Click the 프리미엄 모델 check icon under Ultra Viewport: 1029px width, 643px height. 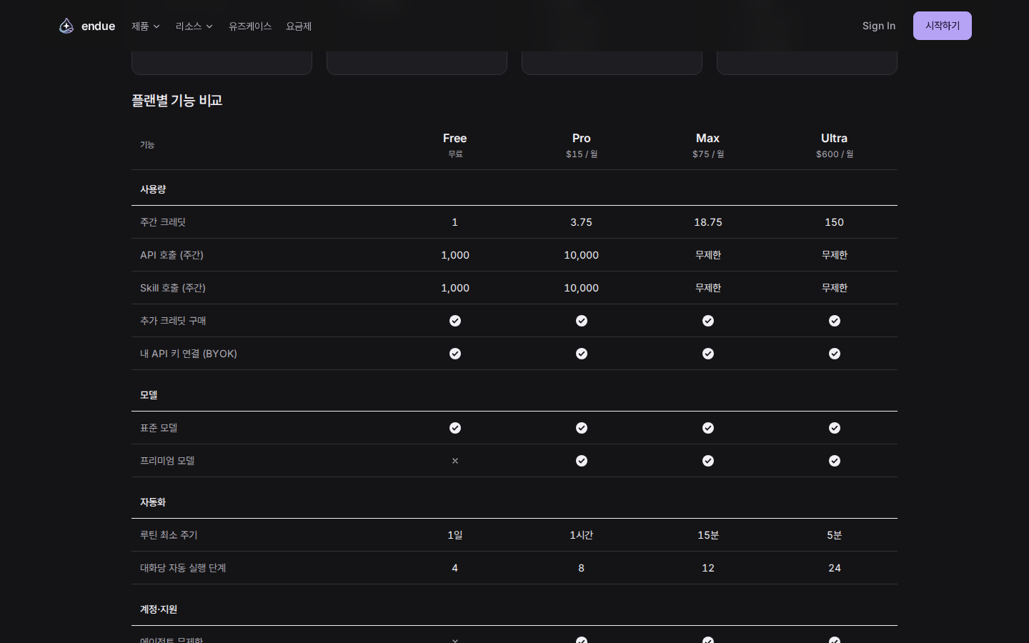835,461
